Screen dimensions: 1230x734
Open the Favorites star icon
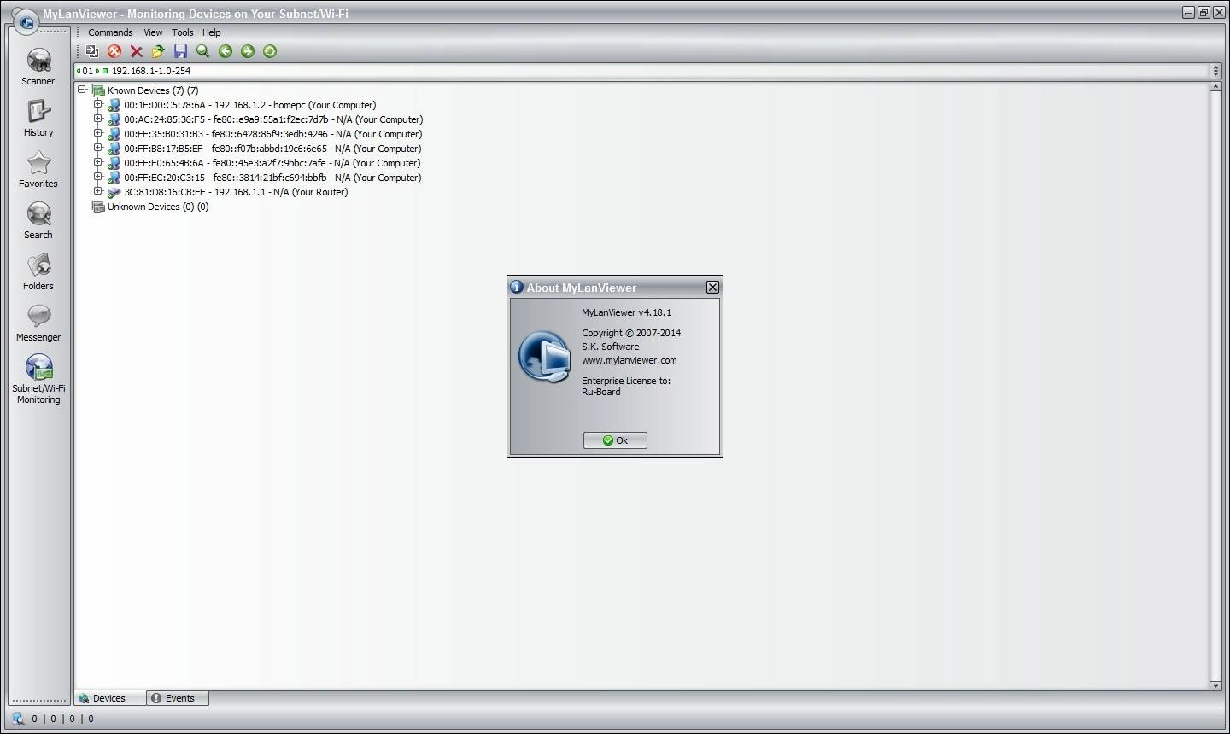pos(38,163)
